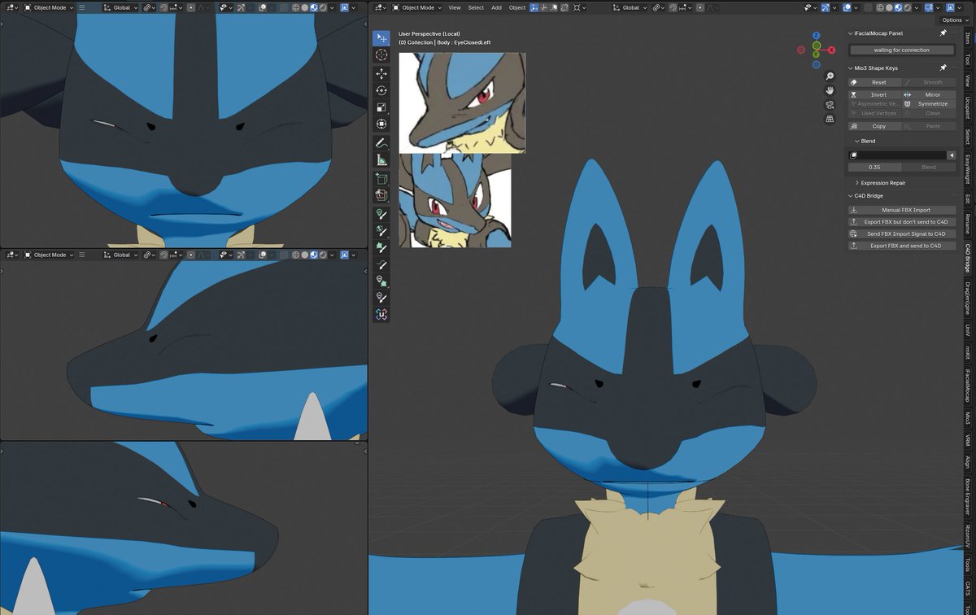Click the arrow button beside blend field

pyautogui.click(x=951, y=155)
